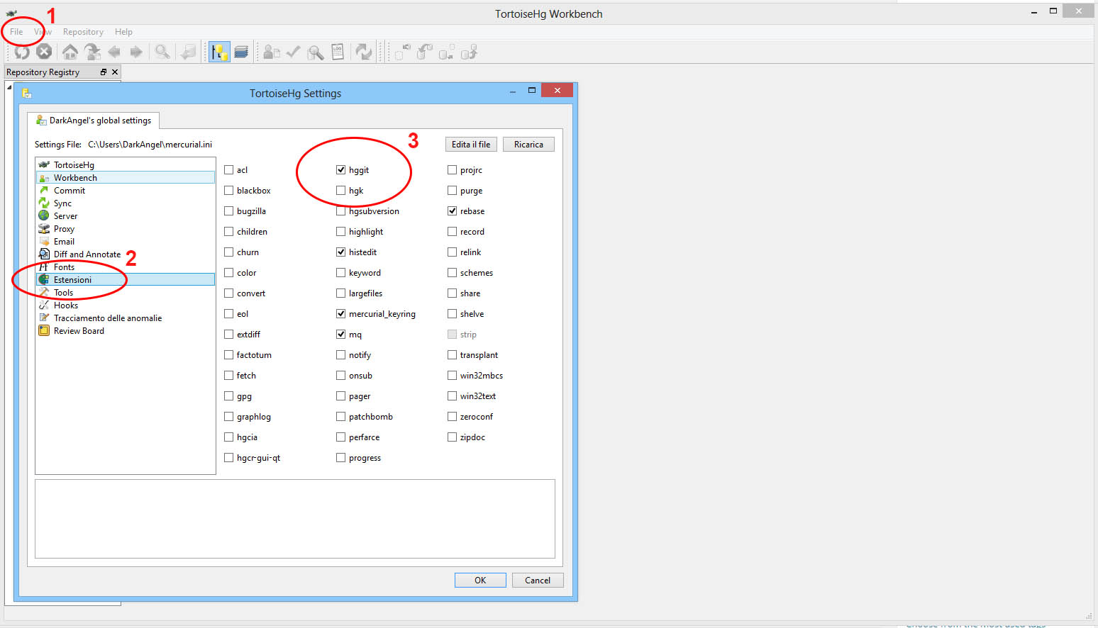This screenshot has height=628, width=1098.
Task: Enable the hgk extension checkbox
Action: (x=341, y=191)
